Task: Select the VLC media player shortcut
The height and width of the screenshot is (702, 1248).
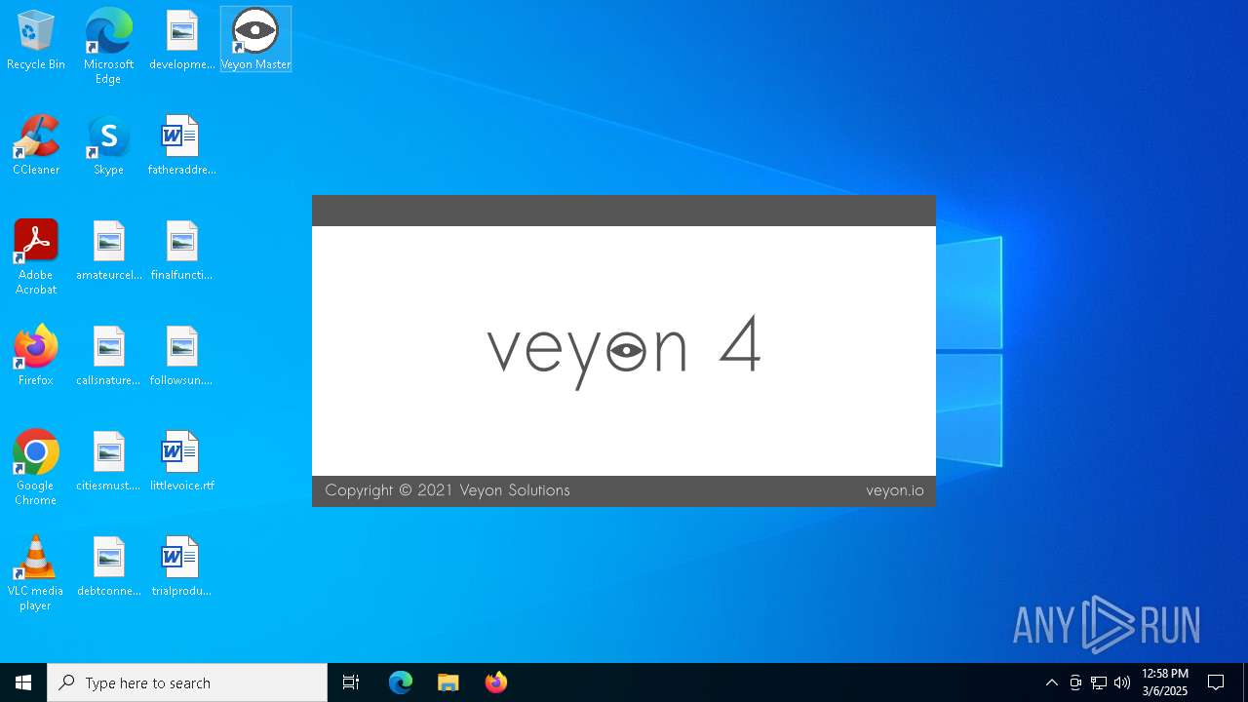Action: 36,573
